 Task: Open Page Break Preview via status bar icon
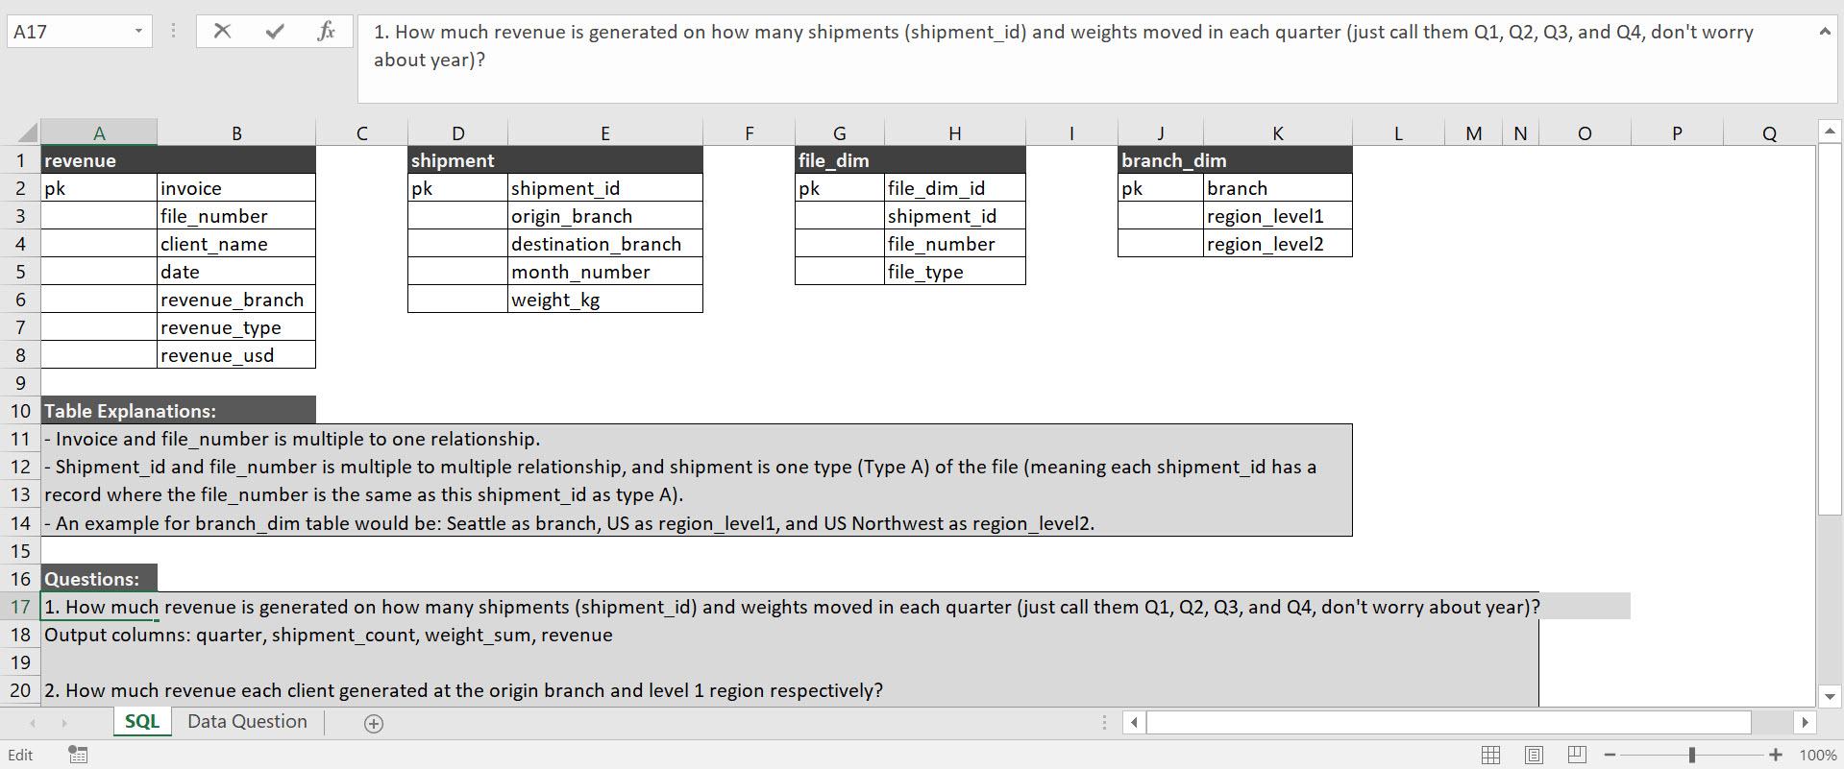tap(1576, 755)
